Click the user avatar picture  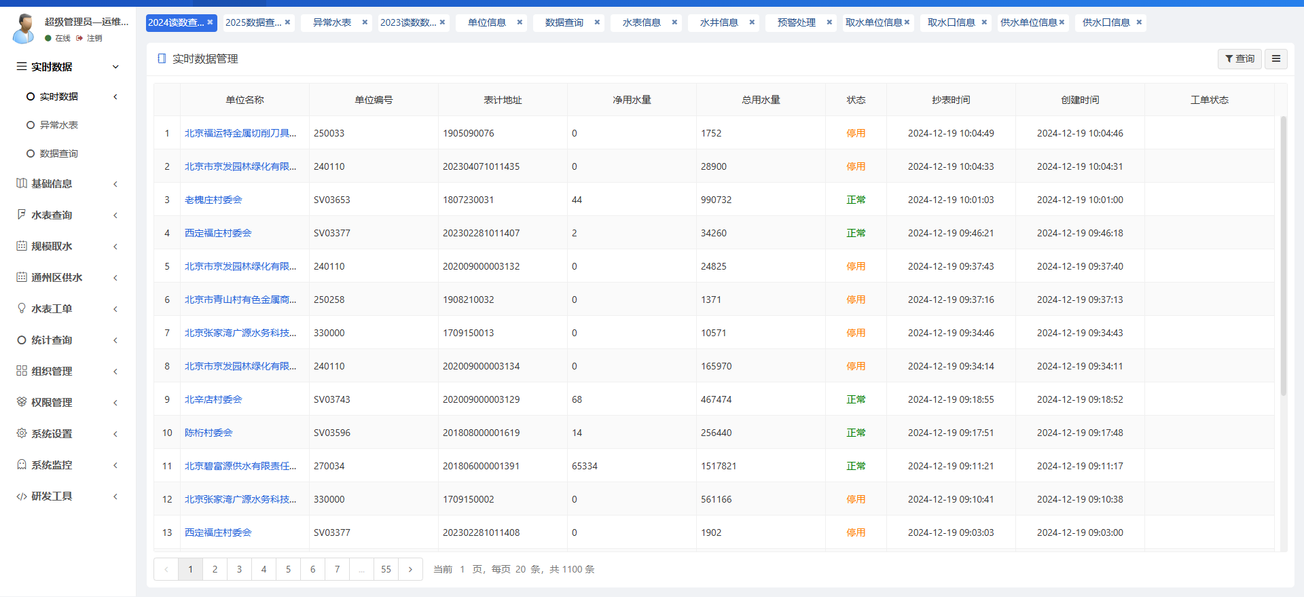[24, 29]
